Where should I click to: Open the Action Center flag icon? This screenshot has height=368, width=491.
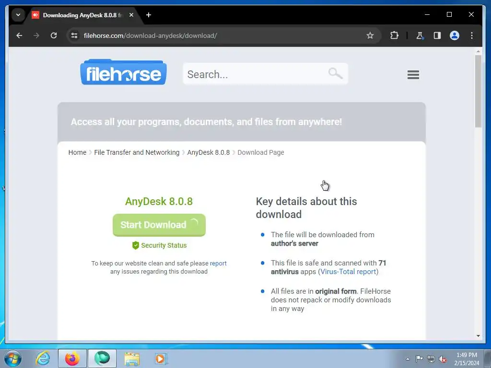coord(419,359)
